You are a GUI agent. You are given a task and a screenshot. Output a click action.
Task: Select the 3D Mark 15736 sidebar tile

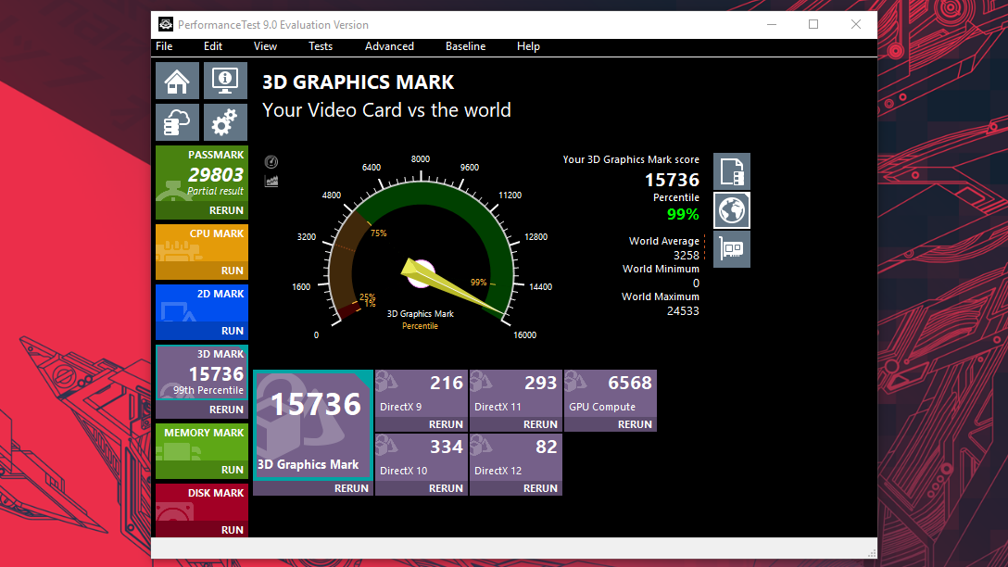coord(202,372)
